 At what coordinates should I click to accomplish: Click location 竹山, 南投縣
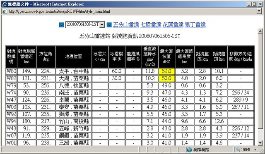coord(74,121)
